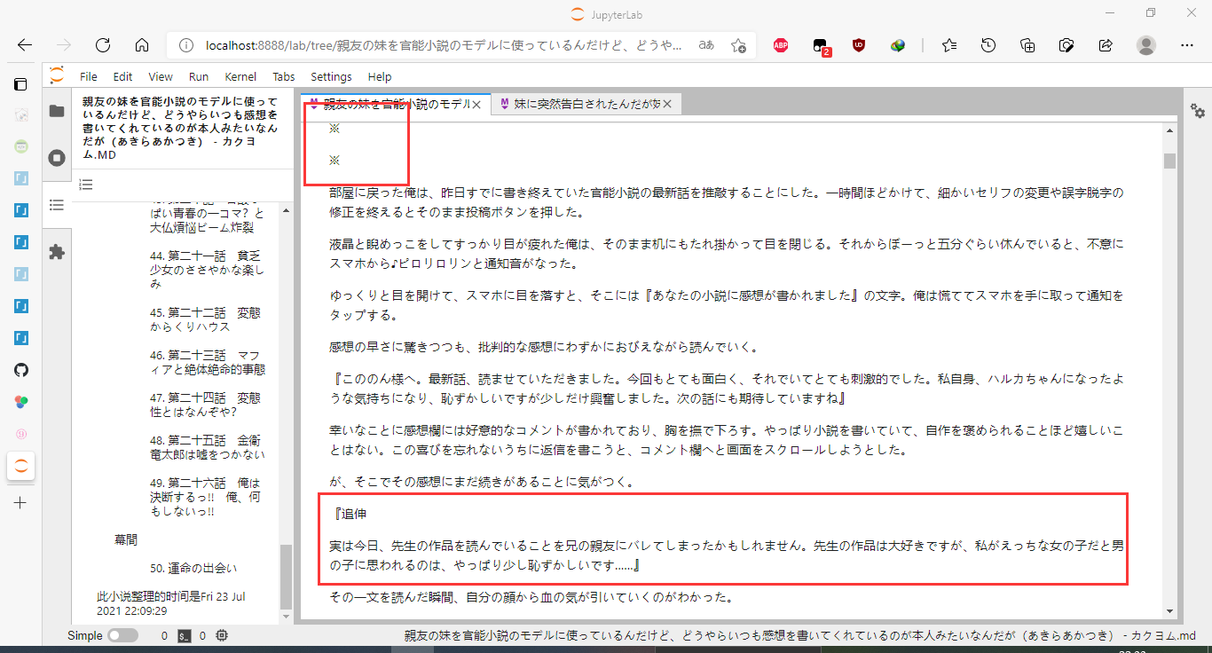Jump to heading 45. 第二十二話 変態からくりハウス
Viewport: 1212px width, 653px height.
pyautogui.click(x=205, y=320)
